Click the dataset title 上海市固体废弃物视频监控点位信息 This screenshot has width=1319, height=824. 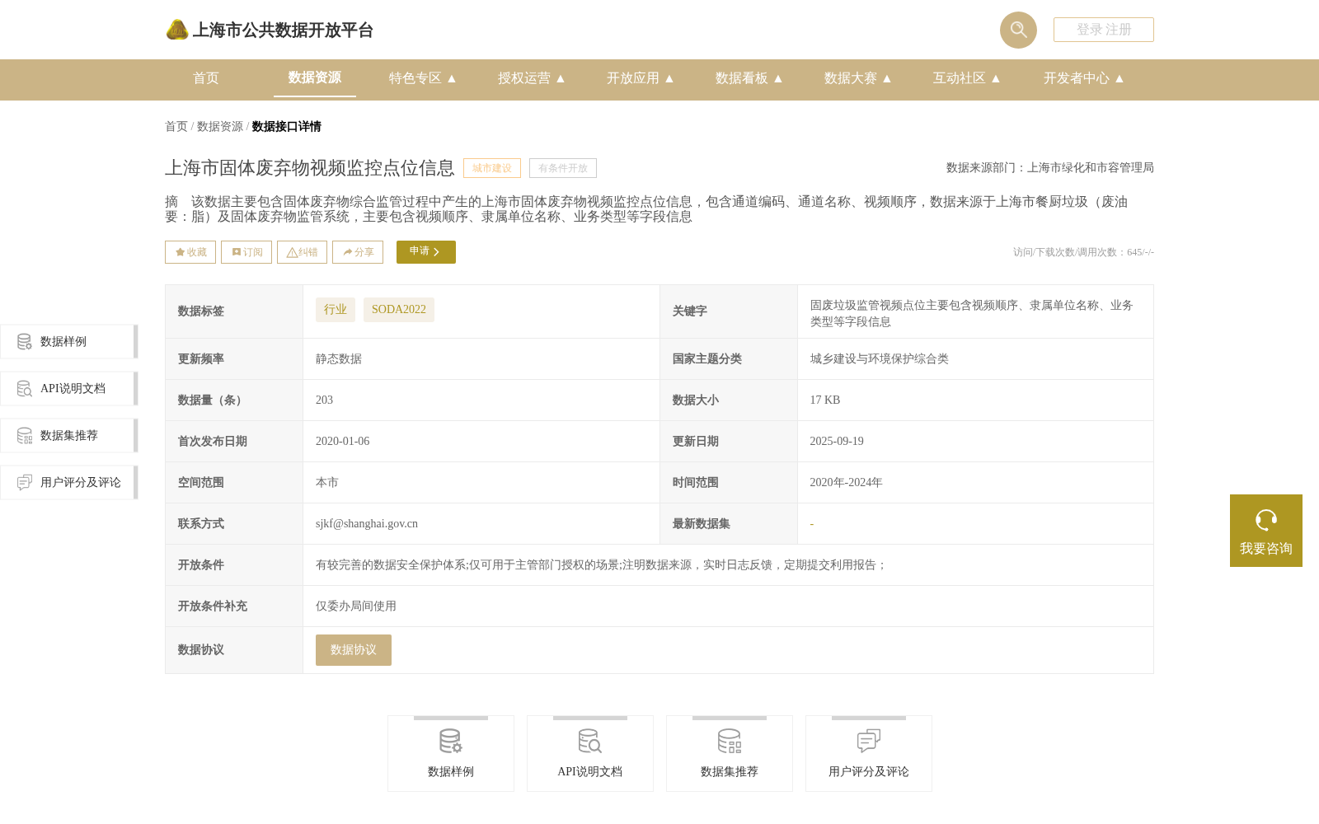[x=310, y=168]
